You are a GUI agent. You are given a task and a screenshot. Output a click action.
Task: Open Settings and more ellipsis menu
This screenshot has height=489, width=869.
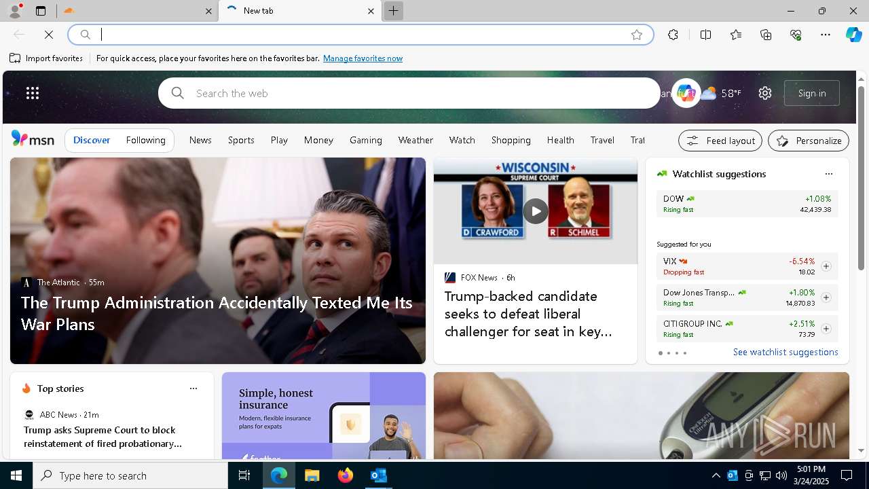click(826, 35)
